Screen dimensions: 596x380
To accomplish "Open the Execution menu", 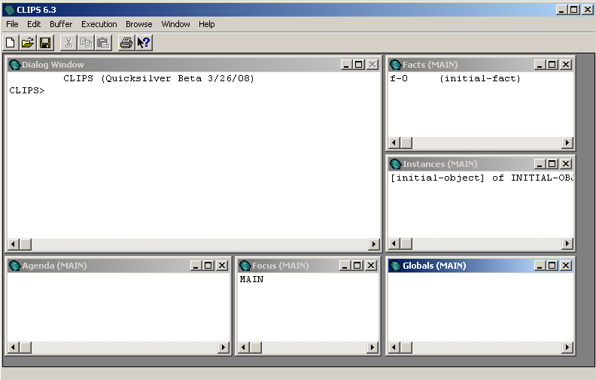I will (99, 24).
